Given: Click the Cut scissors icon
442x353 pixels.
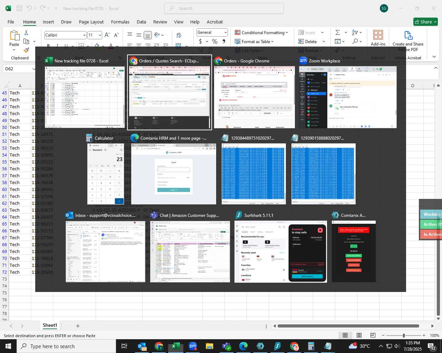Looking at the screenshot, I should pyautogui.click(x=26, y=32).
